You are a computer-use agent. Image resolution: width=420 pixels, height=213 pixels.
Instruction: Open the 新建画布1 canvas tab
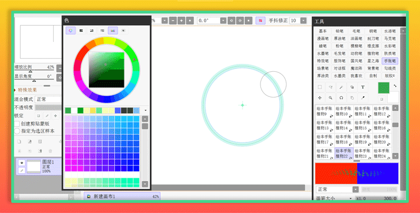[x=122, y=197]
